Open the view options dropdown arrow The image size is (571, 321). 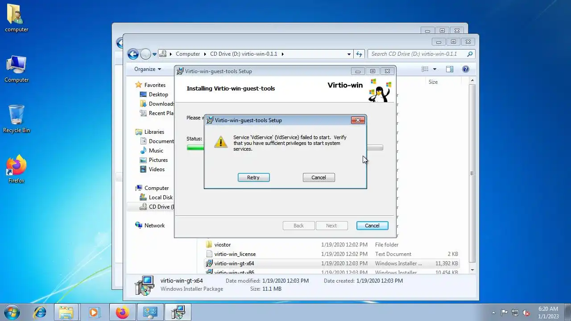(x=434, y=69)
